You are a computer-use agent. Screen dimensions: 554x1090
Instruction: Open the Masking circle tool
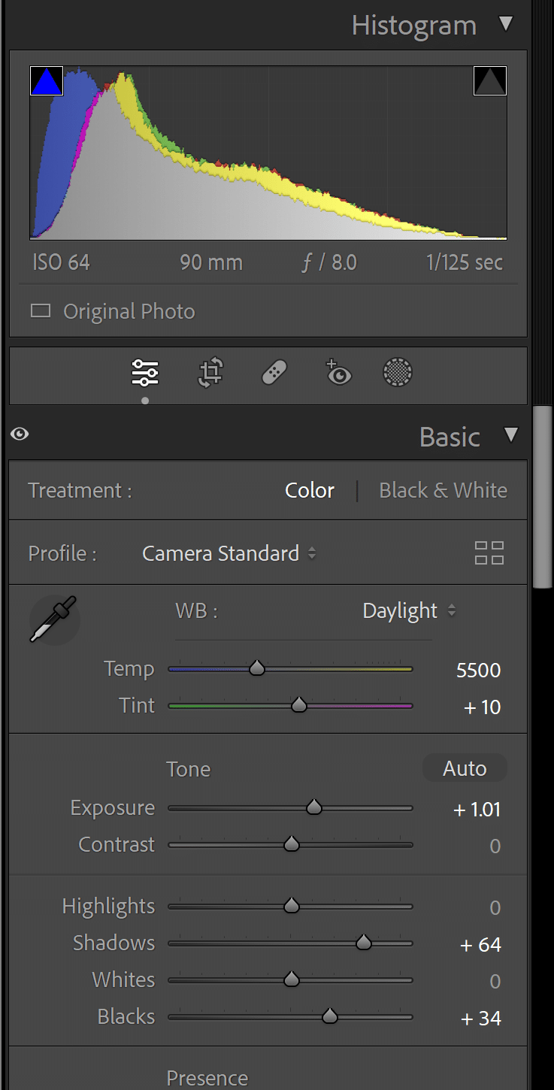[398, 372]
